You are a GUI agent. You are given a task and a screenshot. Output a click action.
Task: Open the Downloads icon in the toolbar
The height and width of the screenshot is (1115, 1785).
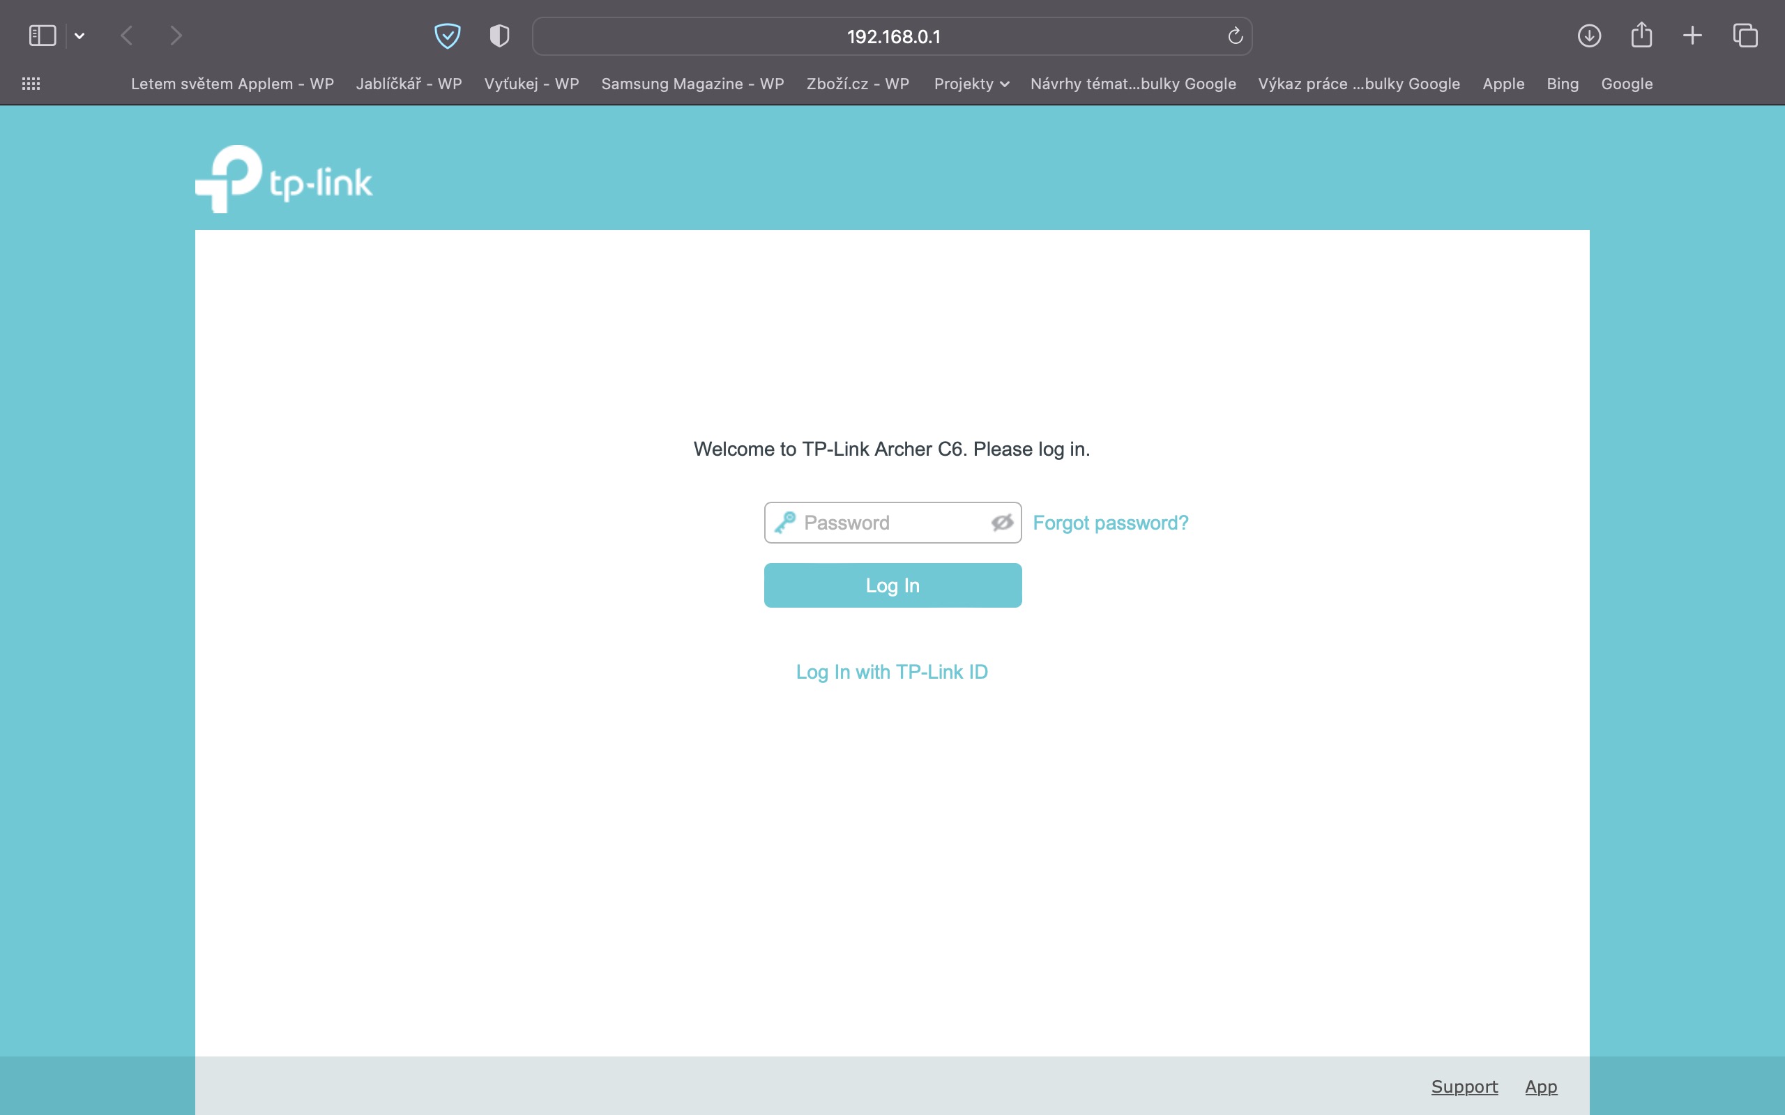1589,36
